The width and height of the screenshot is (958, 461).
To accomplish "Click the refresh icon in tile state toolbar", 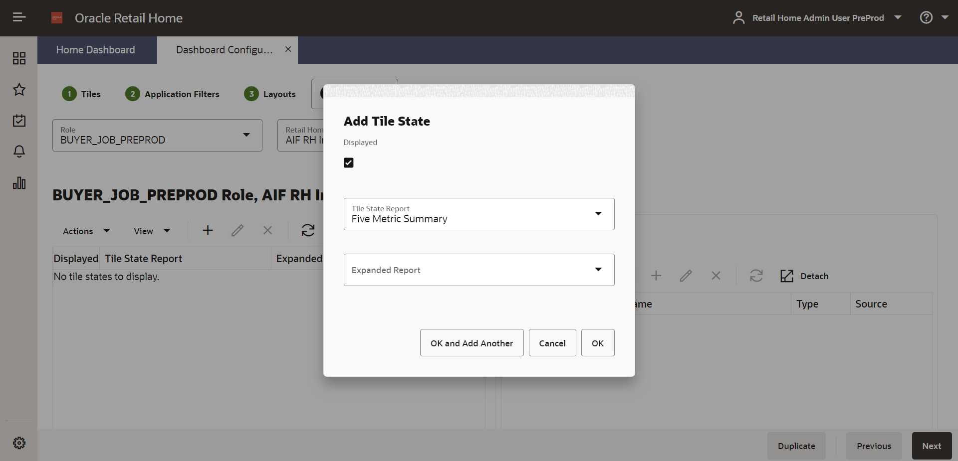I will pos(308,230).
